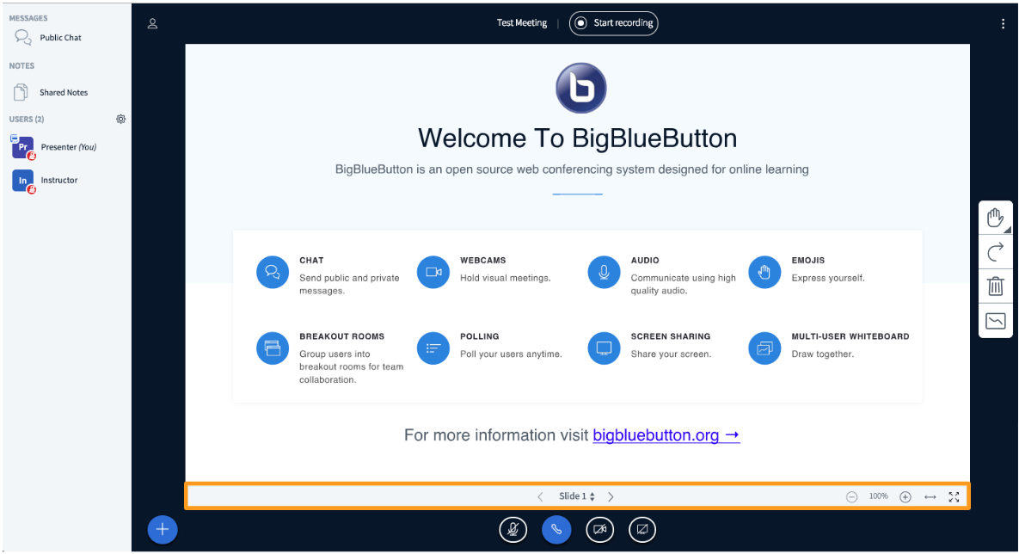Select the Presenter (You) user avatar
Viewport: 1019px width, 554px height.
pos(22,147)
